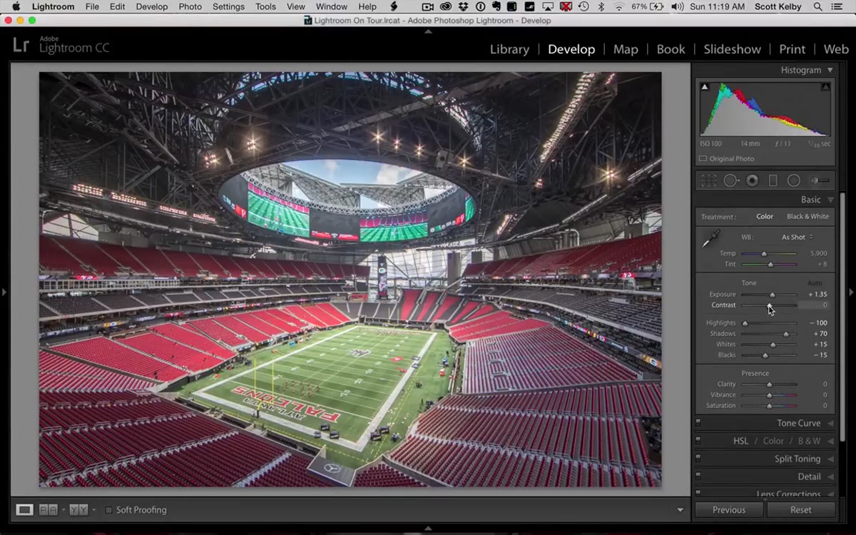
Task: Switch to the Map module
Action: [626, 49]
